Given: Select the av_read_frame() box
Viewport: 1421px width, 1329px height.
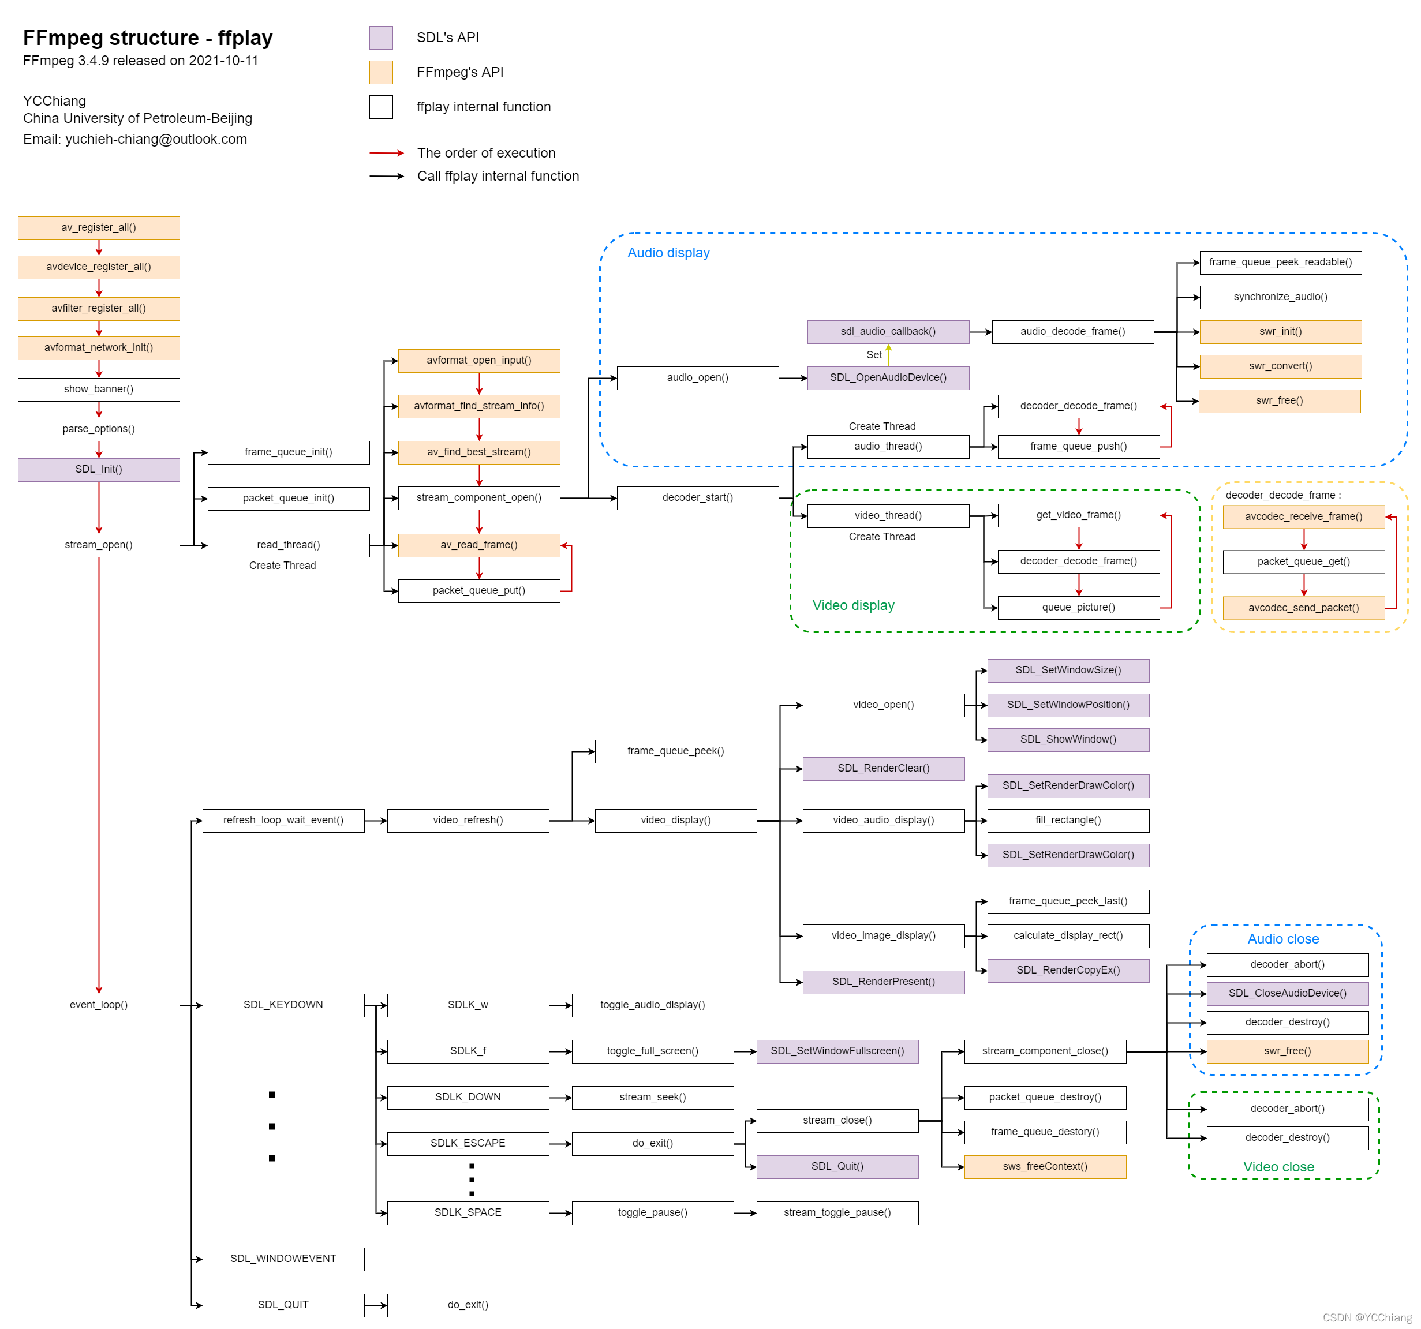Looking at the screenshot, I should 479,545.
